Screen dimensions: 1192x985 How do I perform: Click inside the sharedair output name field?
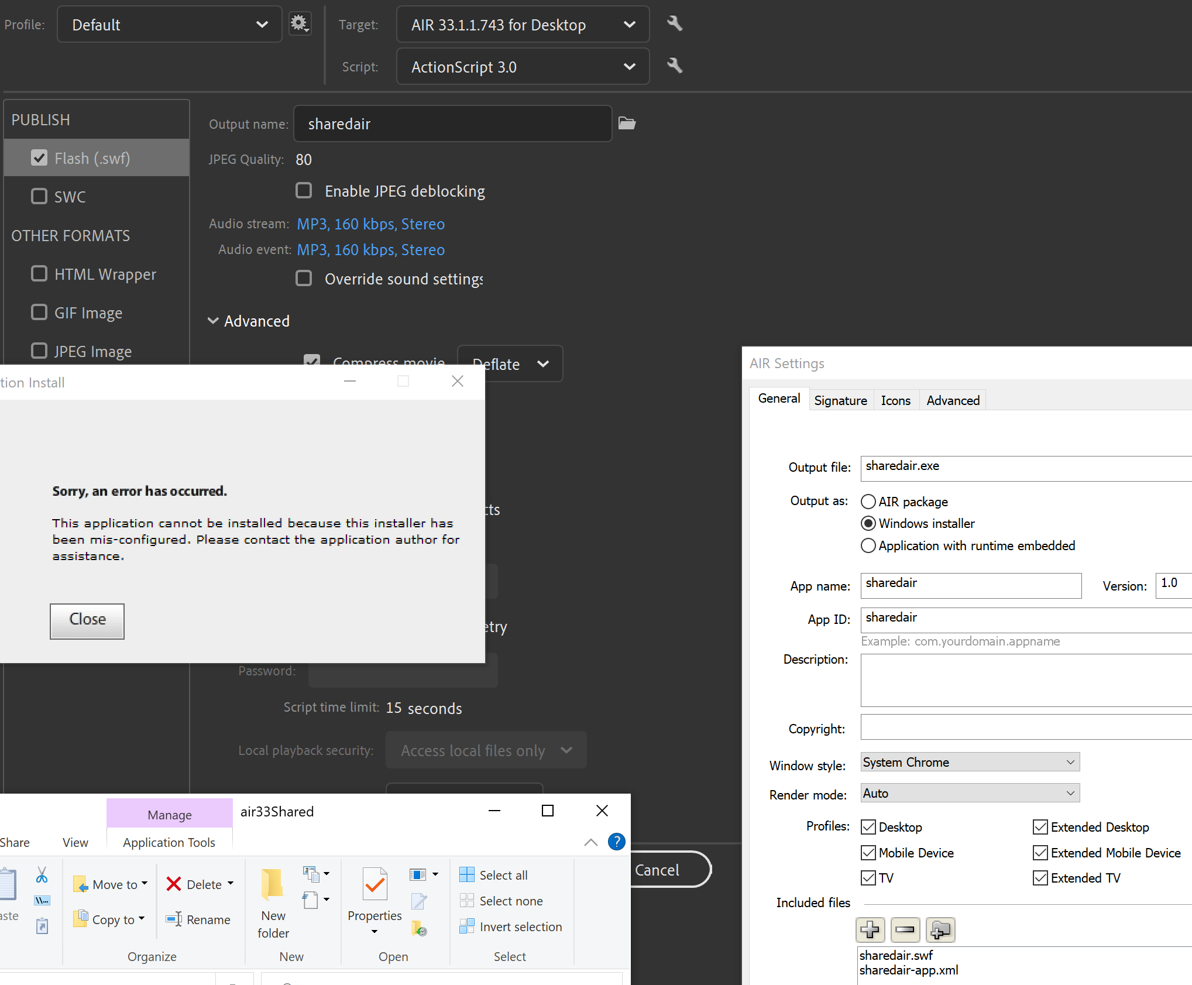(x=452, y=123)
